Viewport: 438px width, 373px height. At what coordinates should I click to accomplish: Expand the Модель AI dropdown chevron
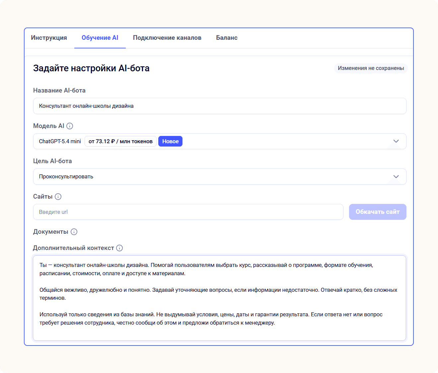396,141
